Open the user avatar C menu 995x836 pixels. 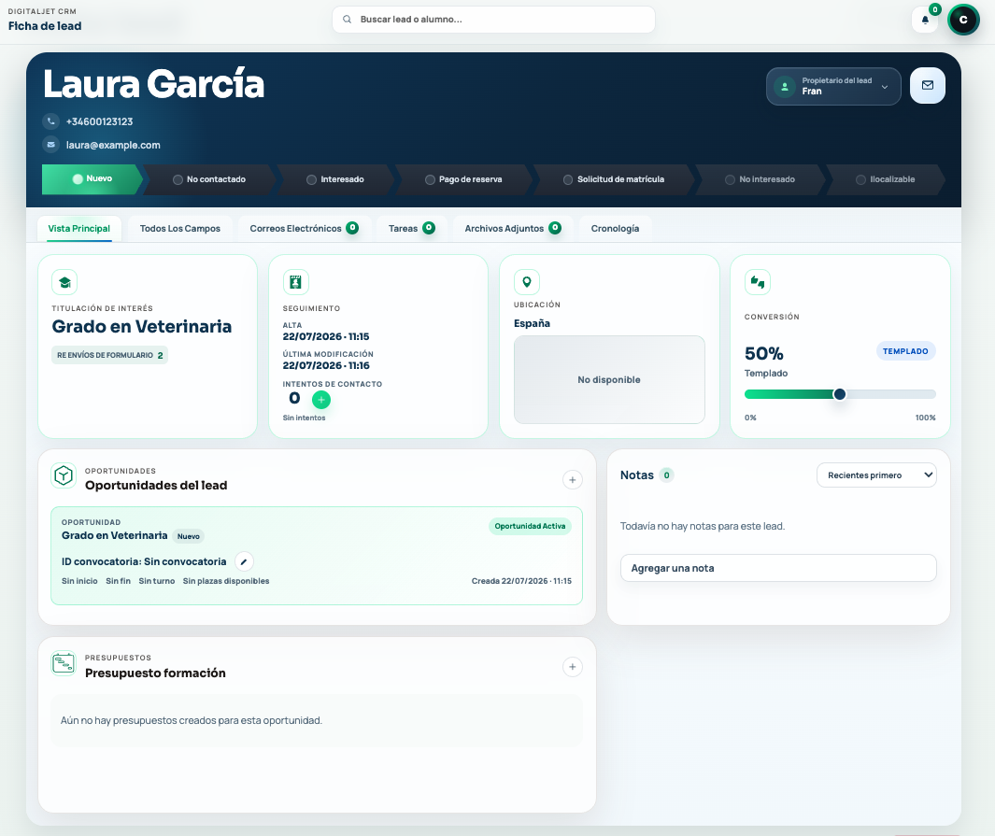coord(963,20)
